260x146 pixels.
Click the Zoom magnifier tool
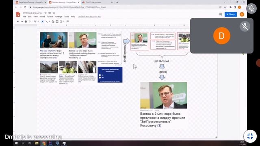pos(35,21)
